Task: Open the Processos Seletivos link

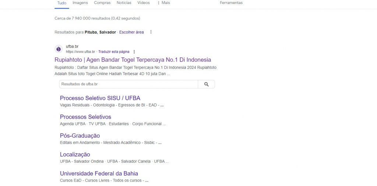Action: (x=85, y=117)
